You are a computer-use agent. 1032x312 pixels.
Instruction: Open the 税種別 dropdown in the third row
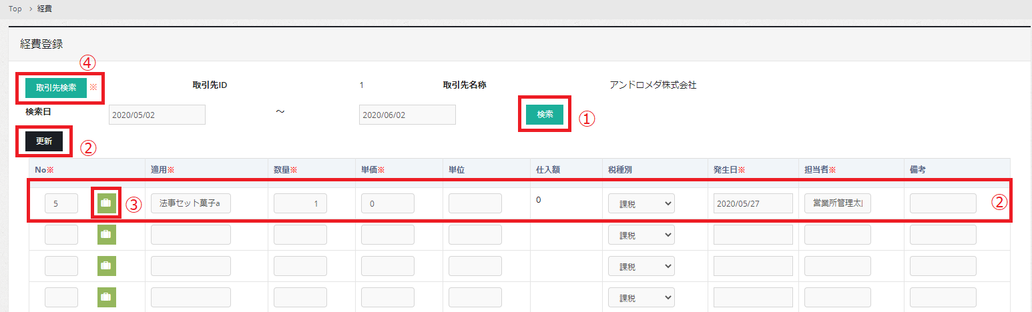coord(641,266)
